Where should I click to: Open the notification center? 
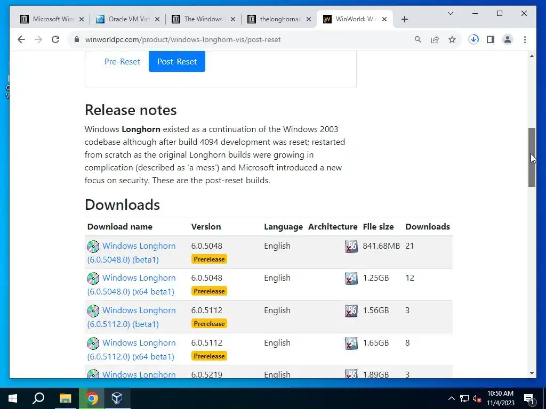click(x=528, y=398)
